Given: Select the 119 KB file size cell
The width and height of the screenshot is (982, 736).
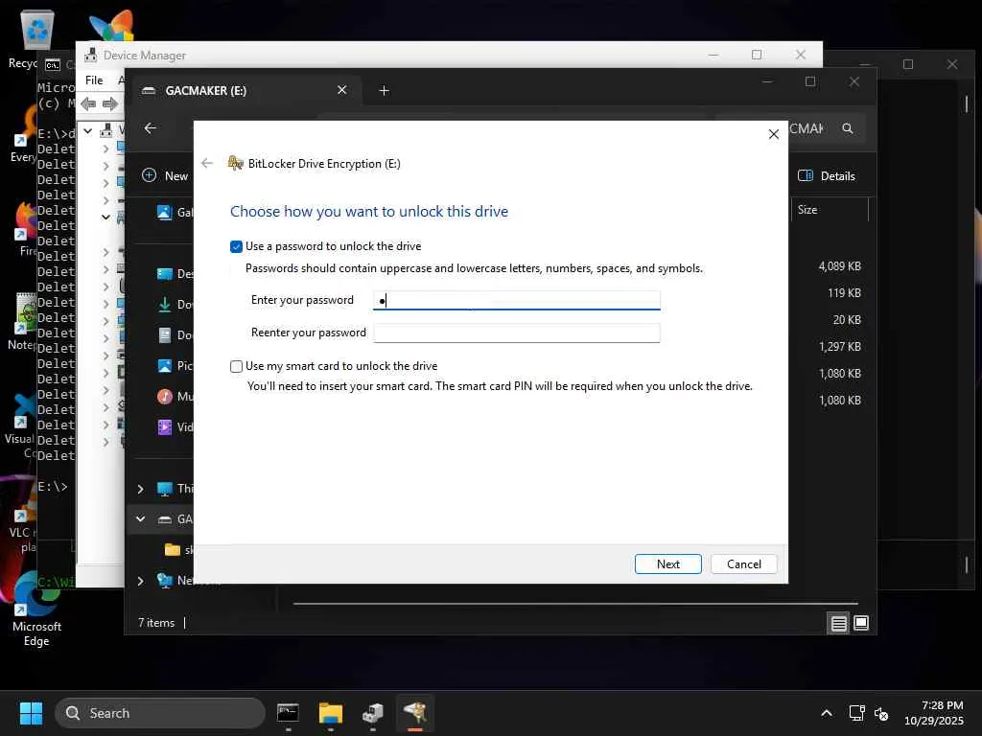Looking at the screenshot, I should [x=844, y=293].
